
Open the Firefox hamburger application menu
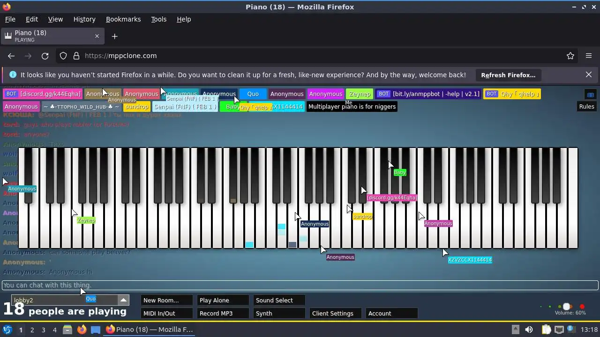[x=589, y=56]
